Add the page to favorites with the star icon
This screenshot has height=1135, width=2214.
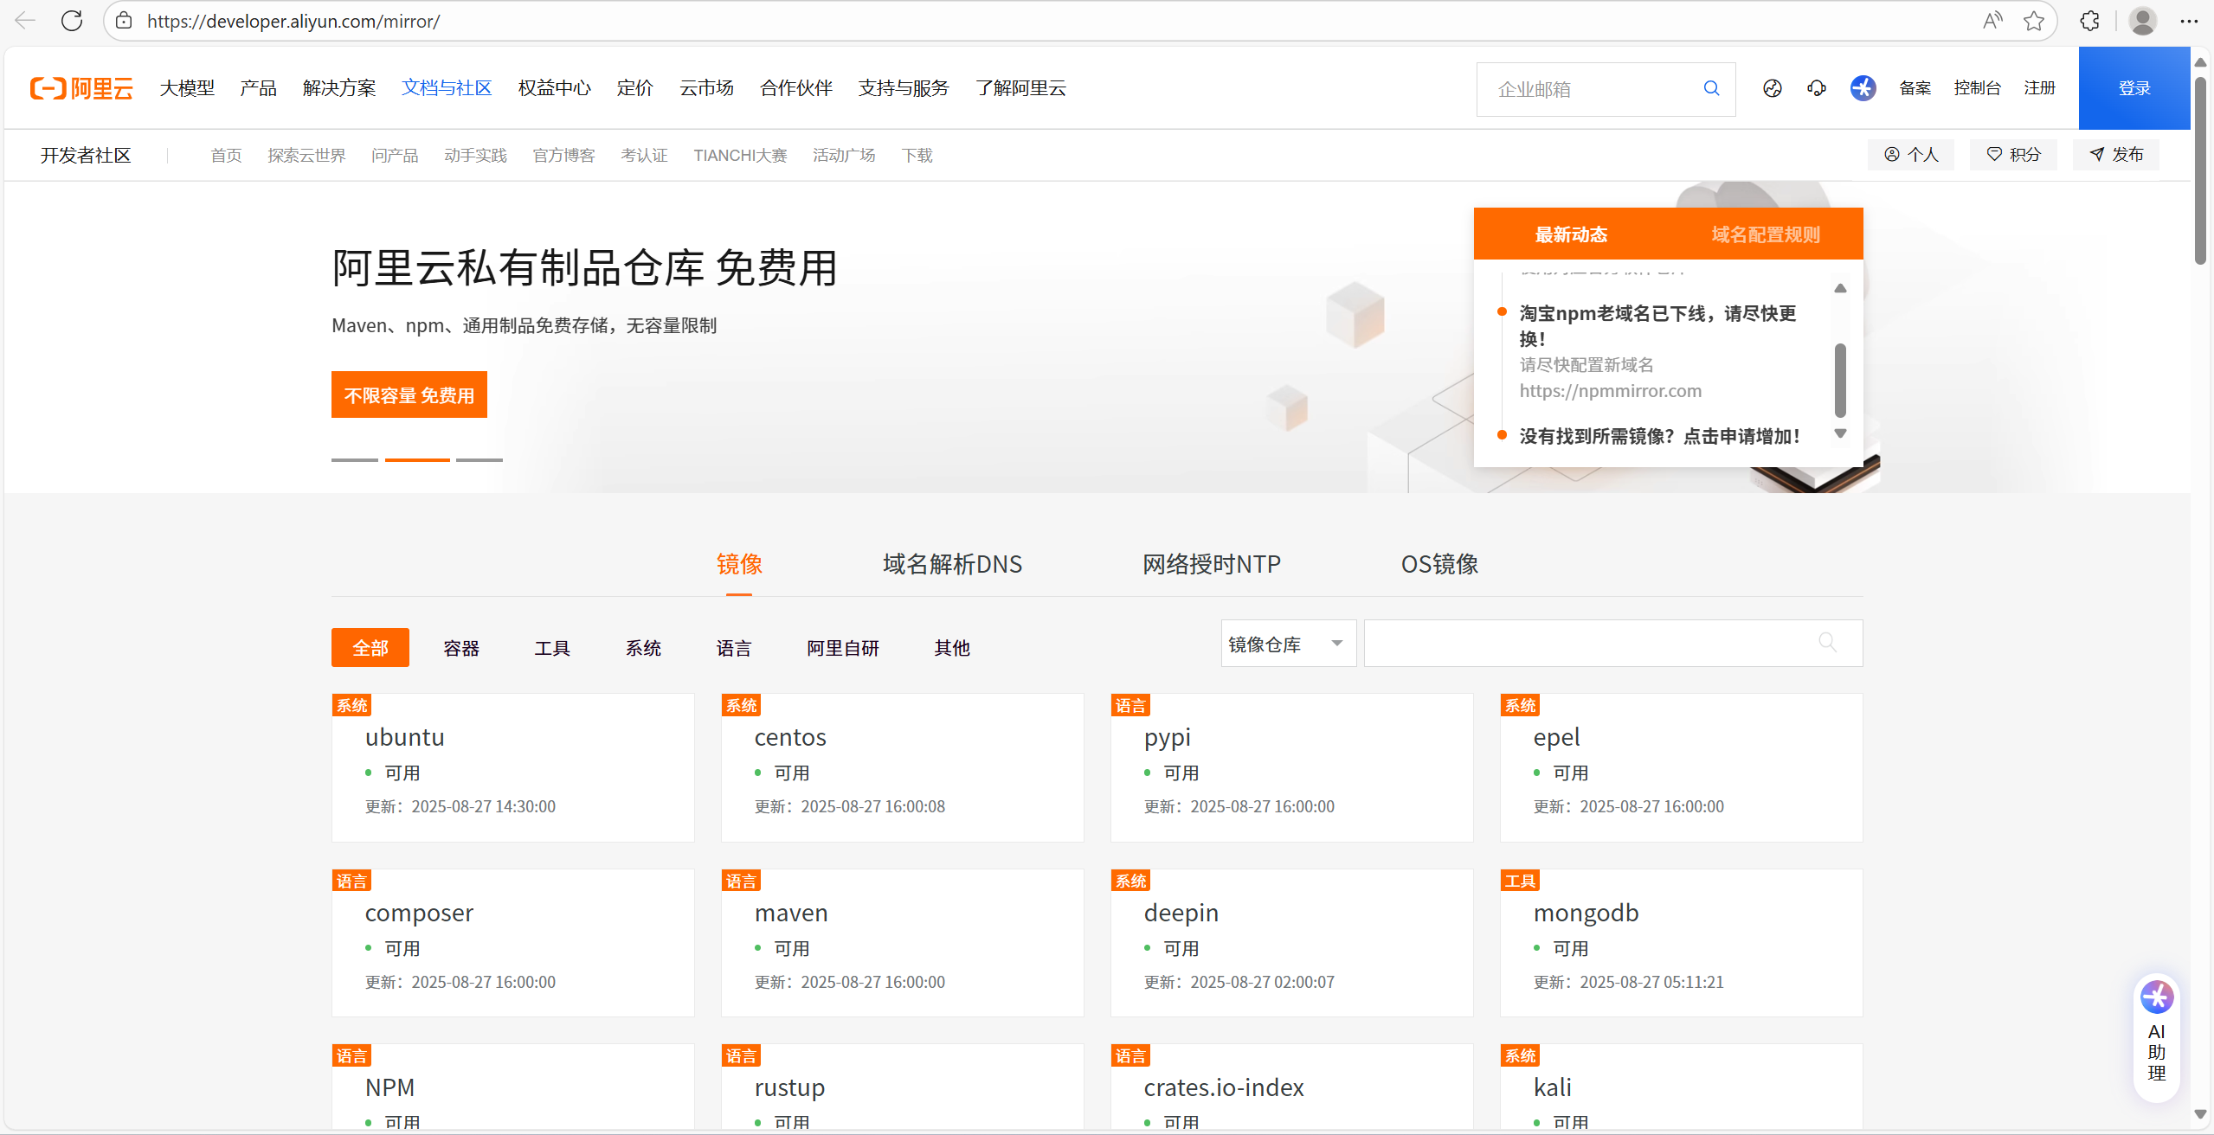point(2034,21)
